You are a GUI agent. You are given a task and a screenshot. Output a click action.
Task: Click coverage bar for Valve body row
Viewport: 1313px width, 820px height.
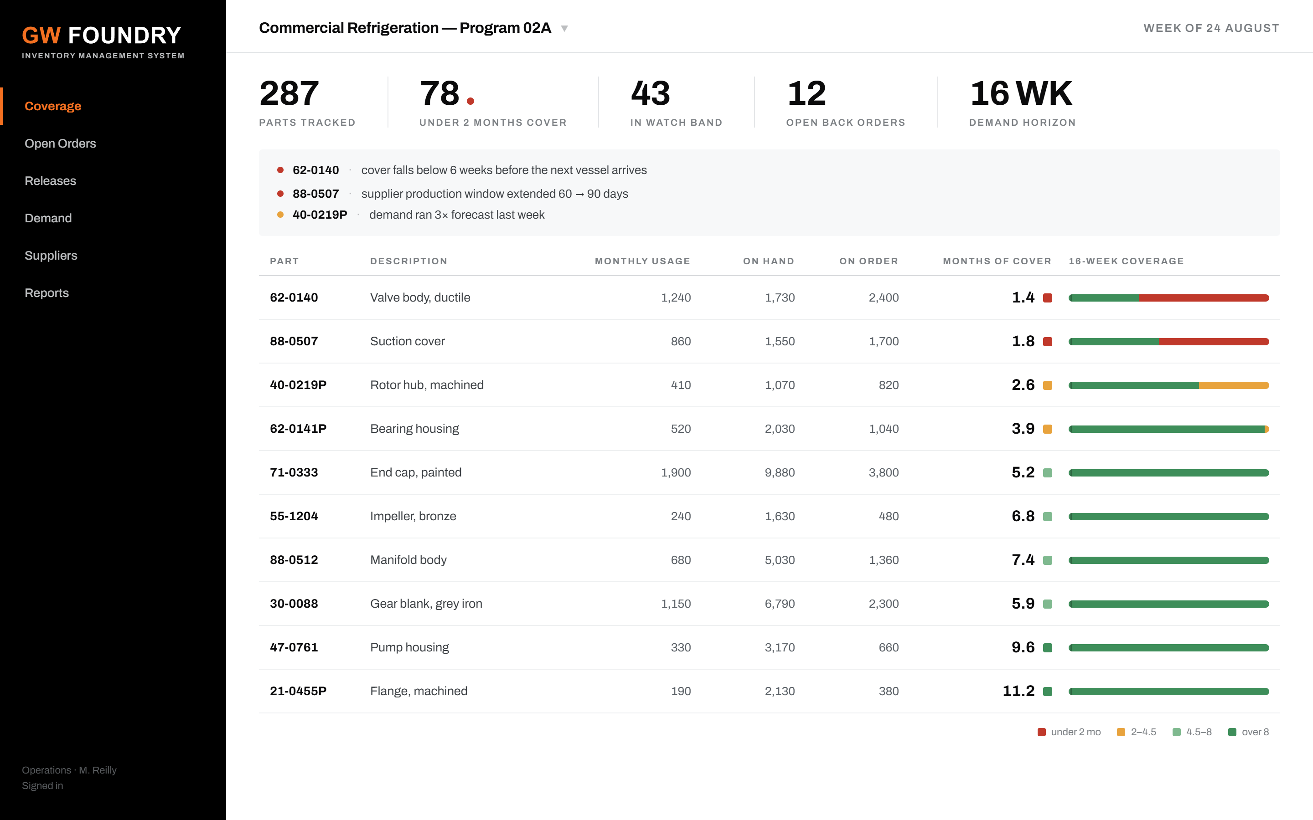1168,298
